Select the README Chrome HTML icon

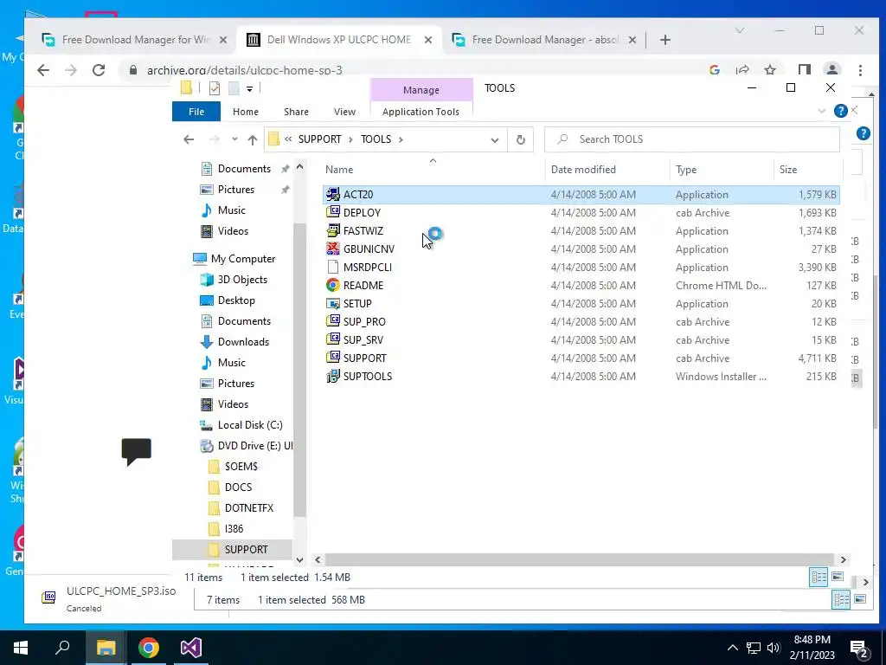click(x=333, y=286)
